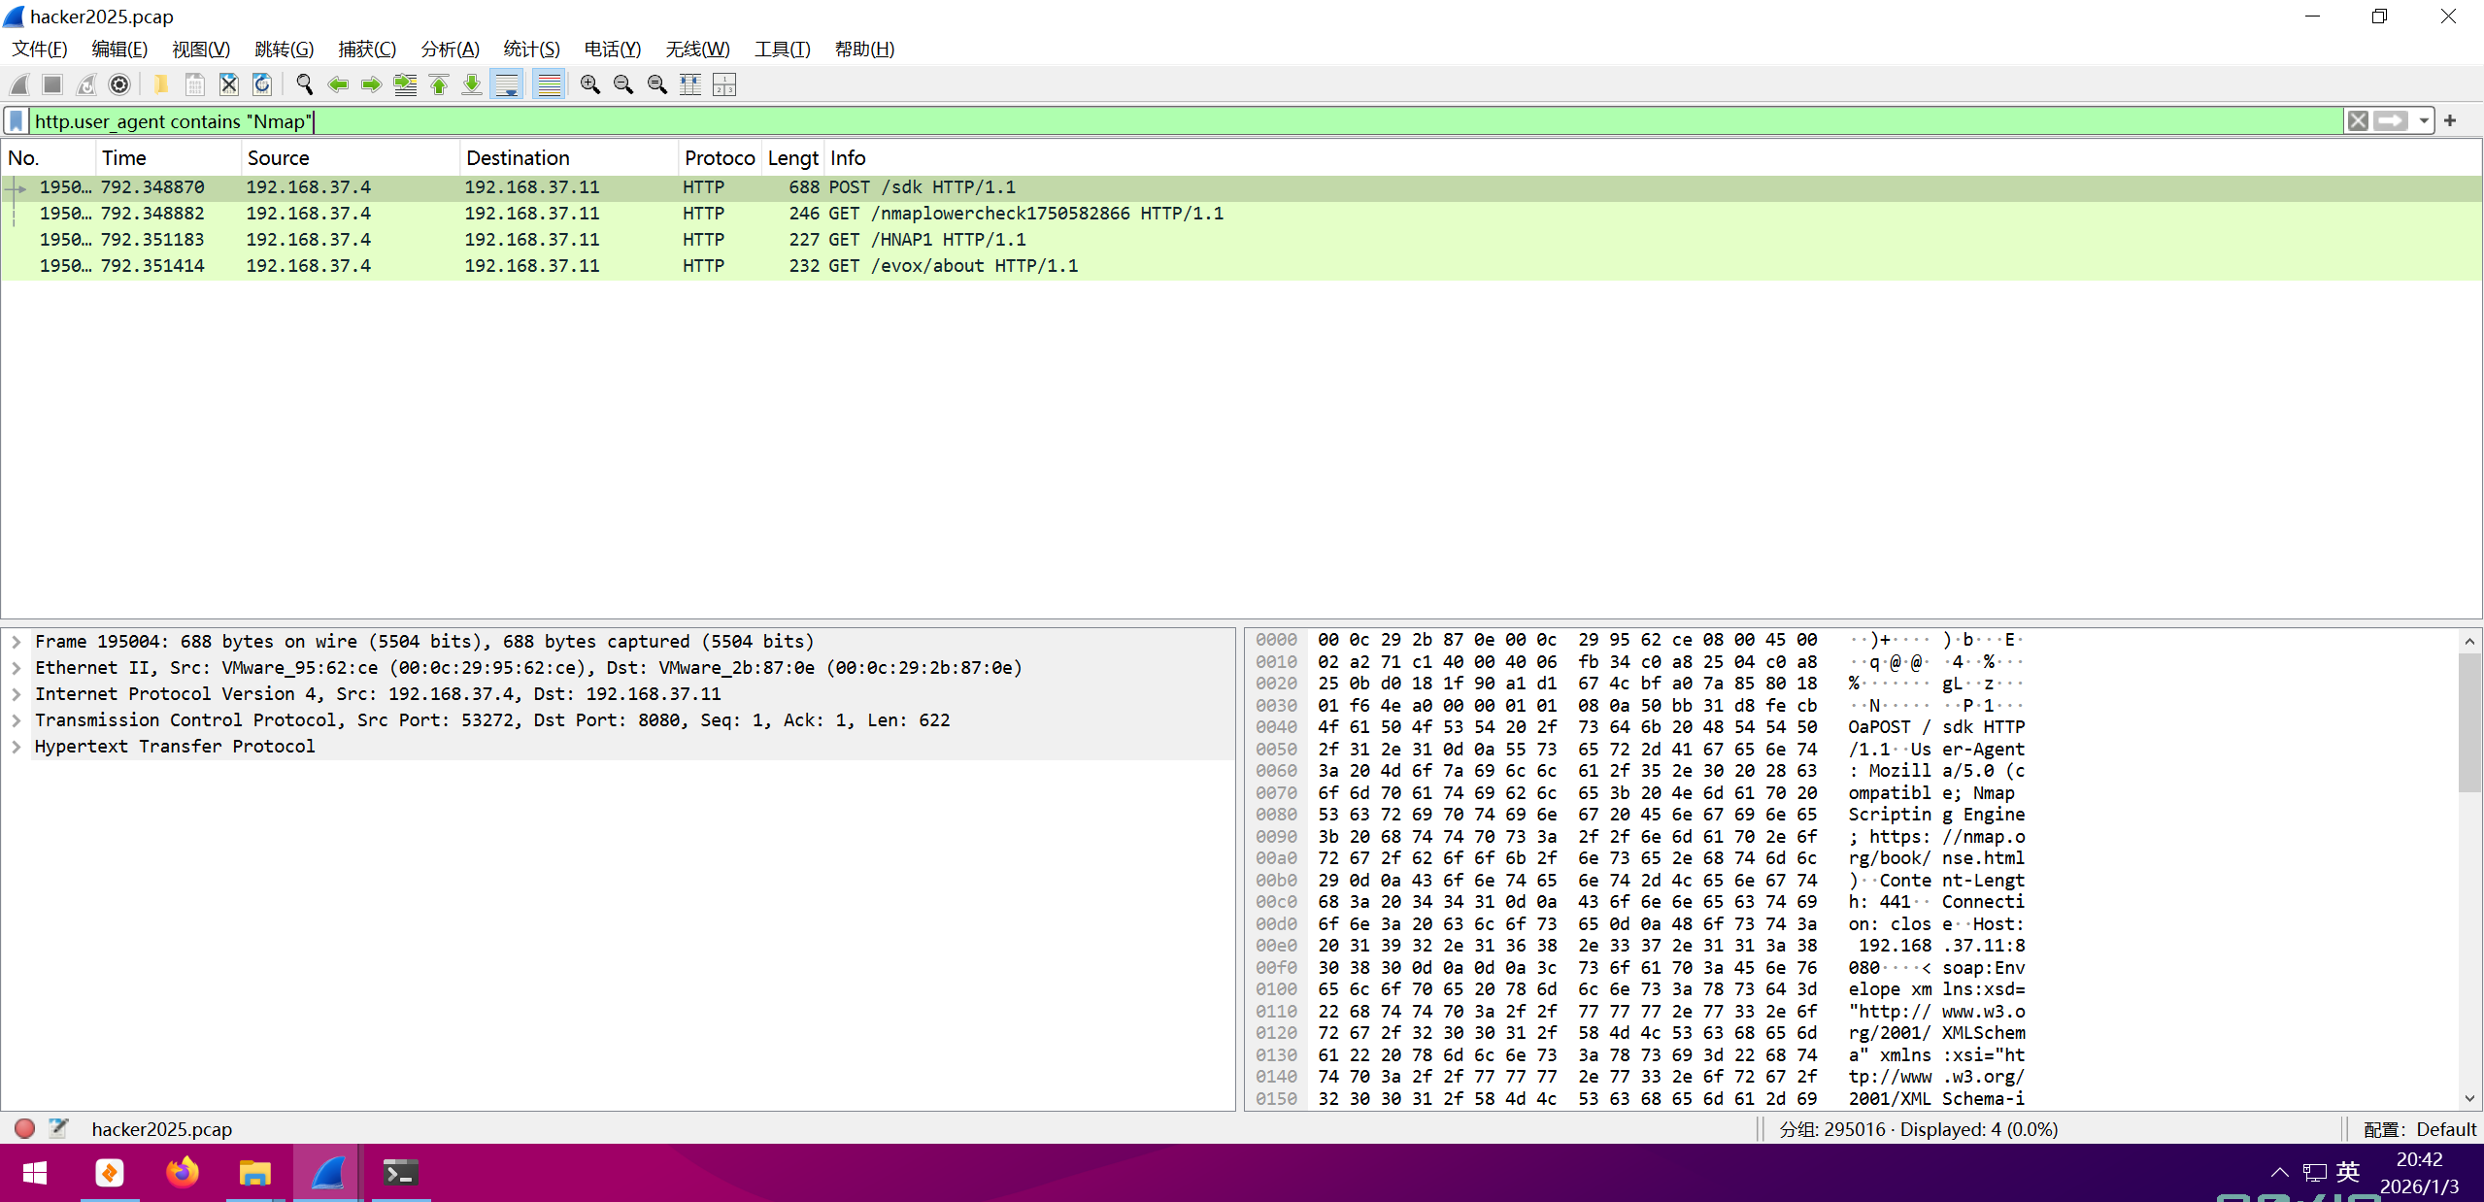Screen dimensions: 2484x1202
Task: Expand the Hypertext Transfer Protocol tree
Action: [x=17, y=747]
